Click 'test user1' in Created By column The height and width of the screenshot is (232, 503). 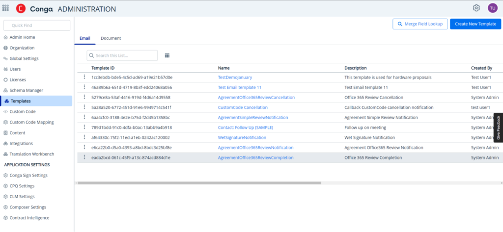coord(481,107)
